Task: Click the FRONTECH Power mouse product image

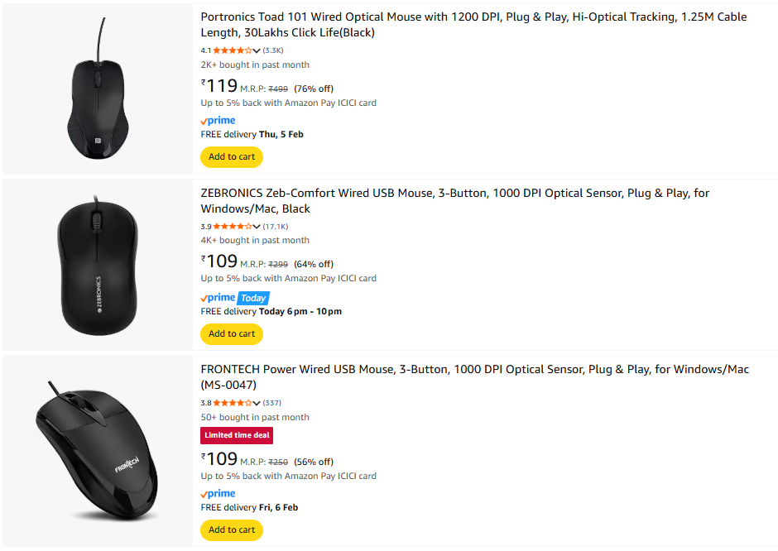Action: pos(97,452)
